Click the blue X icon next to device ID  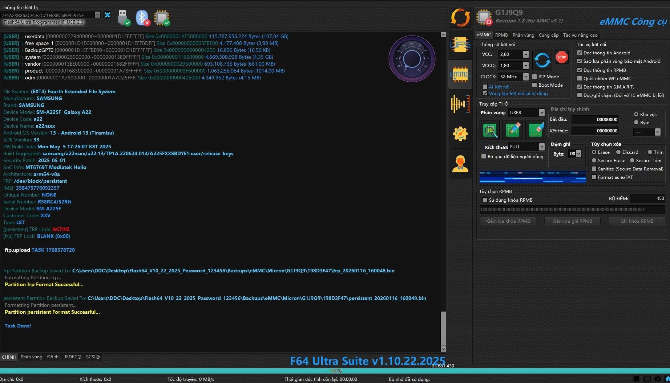[x=108, y=15]
